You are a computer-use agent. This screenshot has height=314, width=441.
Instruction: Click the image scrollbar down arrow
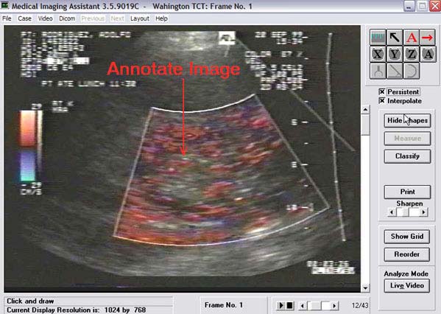pyautogui.click(x=365, y=288)
